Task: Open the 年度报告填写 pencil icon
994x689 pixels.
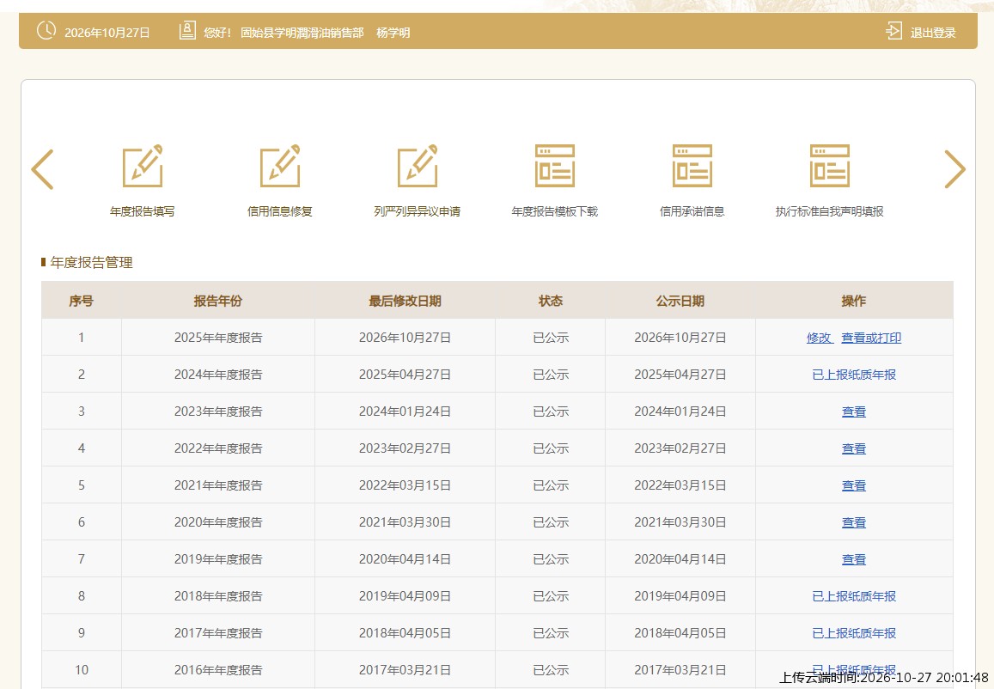Action: click(143, 166)
